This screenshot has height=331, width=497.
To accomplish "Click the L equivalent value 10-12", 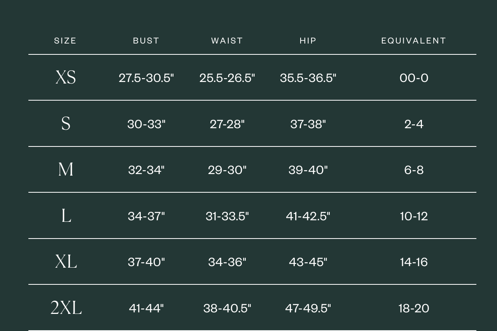I will (x=414, y=216).
